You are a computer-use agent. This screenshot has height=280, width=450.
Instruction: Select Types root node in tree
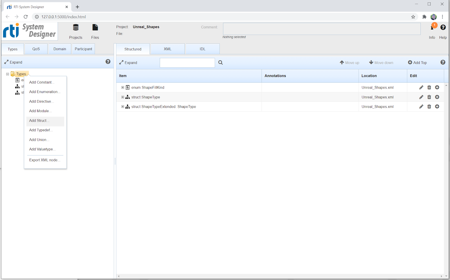pos(21,74)
